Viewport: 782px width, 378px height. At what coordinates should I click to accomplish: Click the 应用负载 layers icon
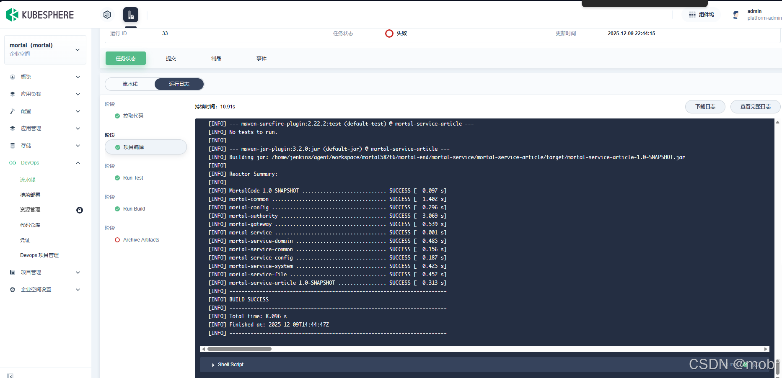click(13, 94)
